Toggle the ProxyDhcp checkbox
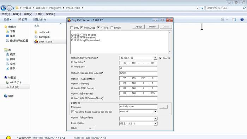Screen dimensions: 247x139 pyautogui.click(x=82, y=28)
